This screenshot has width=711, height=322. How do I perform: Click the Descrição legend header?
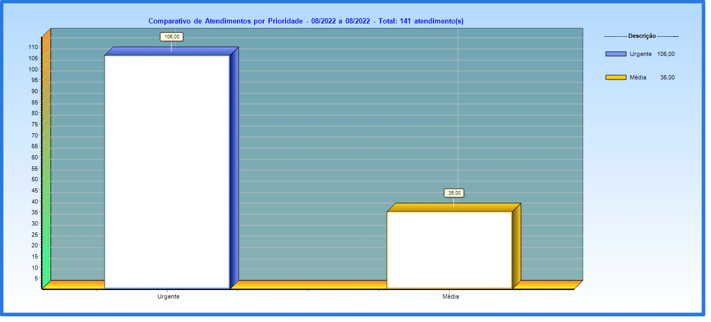click(x=641, y=36)
